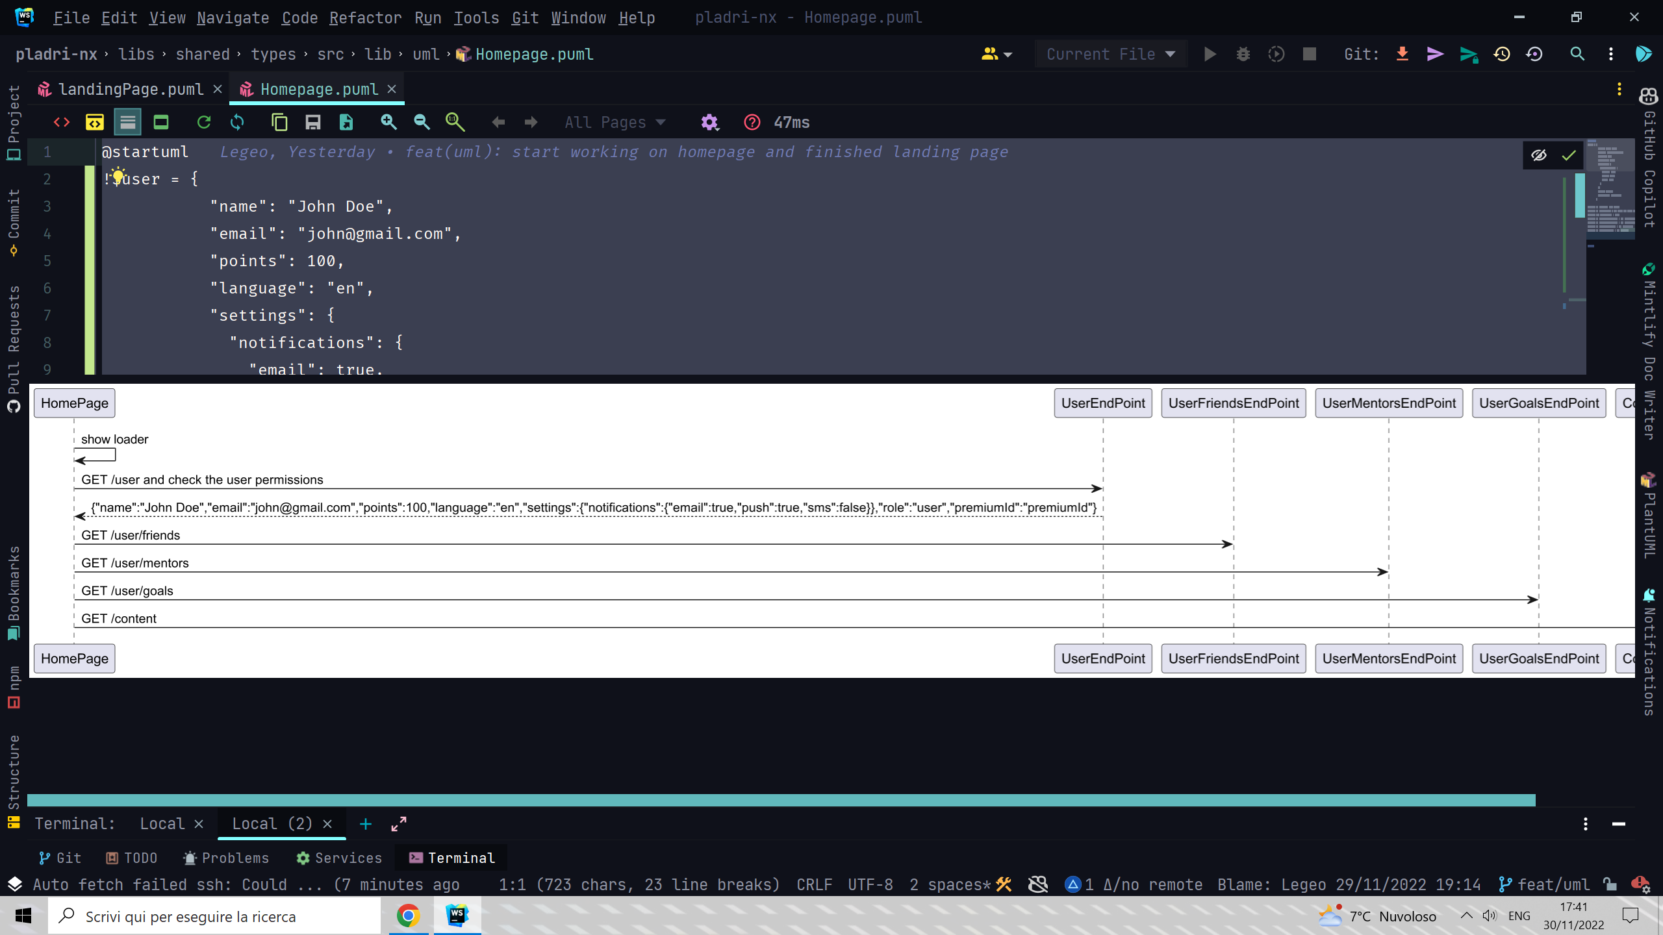The image size is (1663, 935).
Task: Expand the All Pages dropdown
Action: click(x=615, y=122)
